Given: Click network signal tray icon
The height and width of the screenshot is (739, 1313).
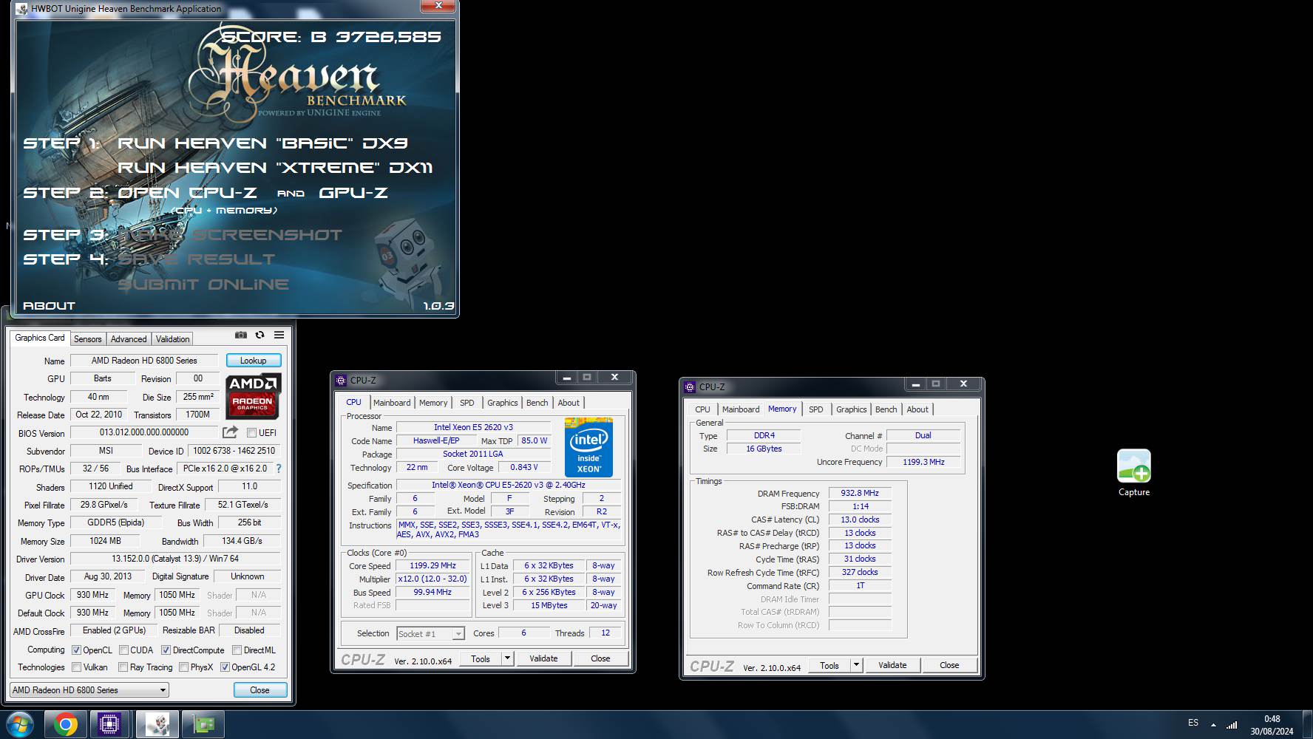Looking at the screenshot, I should (x=1232, y=723).
